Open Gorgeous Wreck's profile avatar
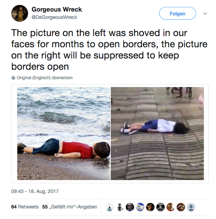The image size is (216, 219). [20, 13]
